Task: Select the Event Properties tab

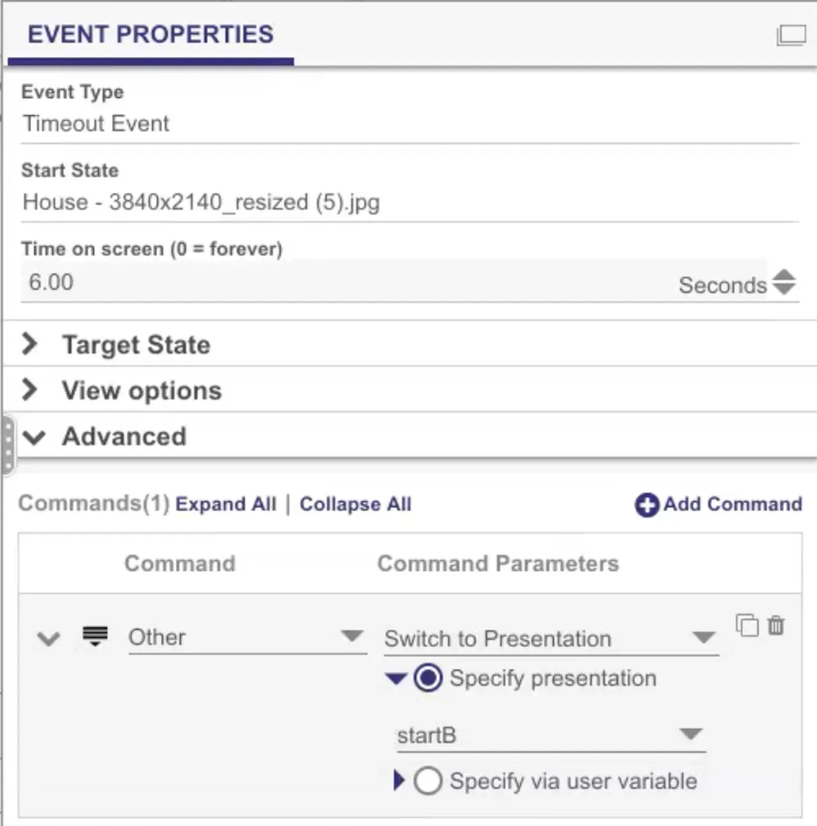Action: click(x=151, y=34)
